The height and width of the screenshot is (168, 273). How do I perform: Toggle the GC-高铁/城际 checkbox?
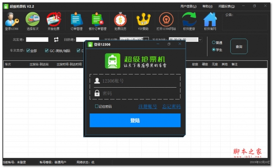46,50
